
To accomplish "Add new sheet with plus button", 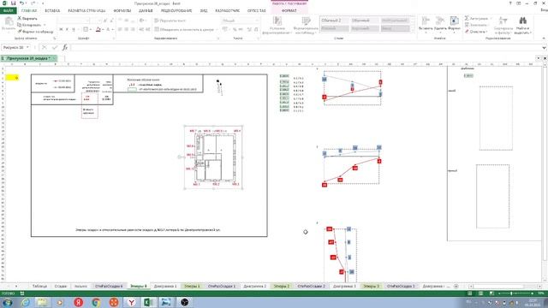I will (x=456, y=286).
